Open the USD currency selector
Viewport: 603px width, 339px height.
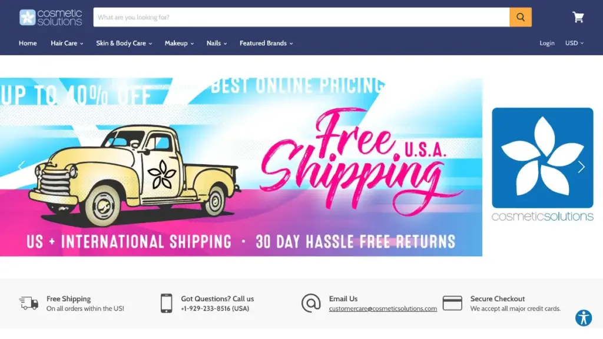click(574, 43)
